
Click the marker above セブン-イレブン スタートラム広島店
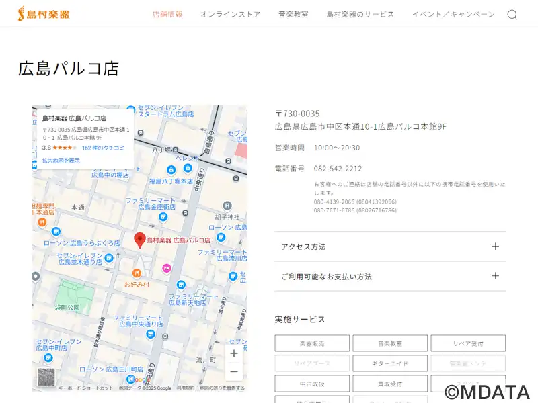pos(130,109)
